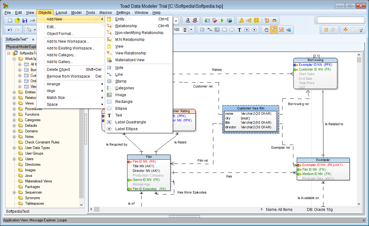Click the single user icon
The image size is (369, 226).
pos(188,20)
